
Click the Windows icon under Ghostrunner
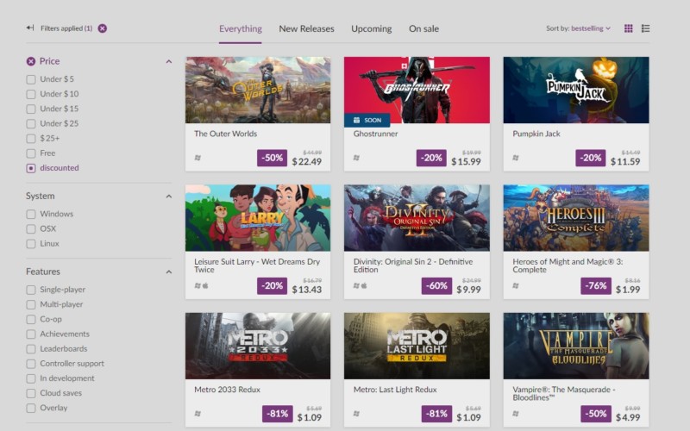coord(357,159)
